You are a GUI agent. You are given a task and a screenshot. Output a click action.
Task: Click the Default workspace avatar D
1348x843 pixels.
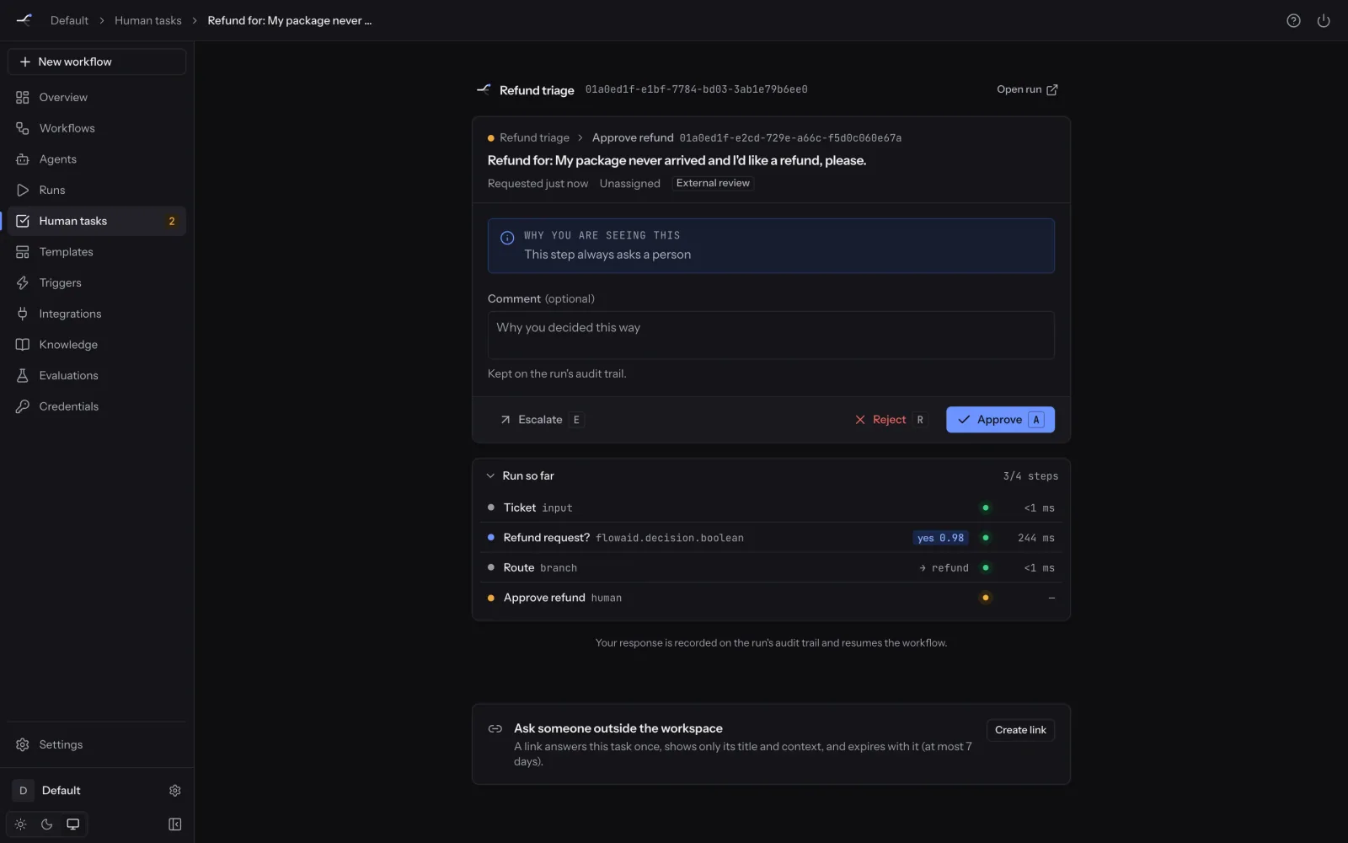(x=24, y=791)
